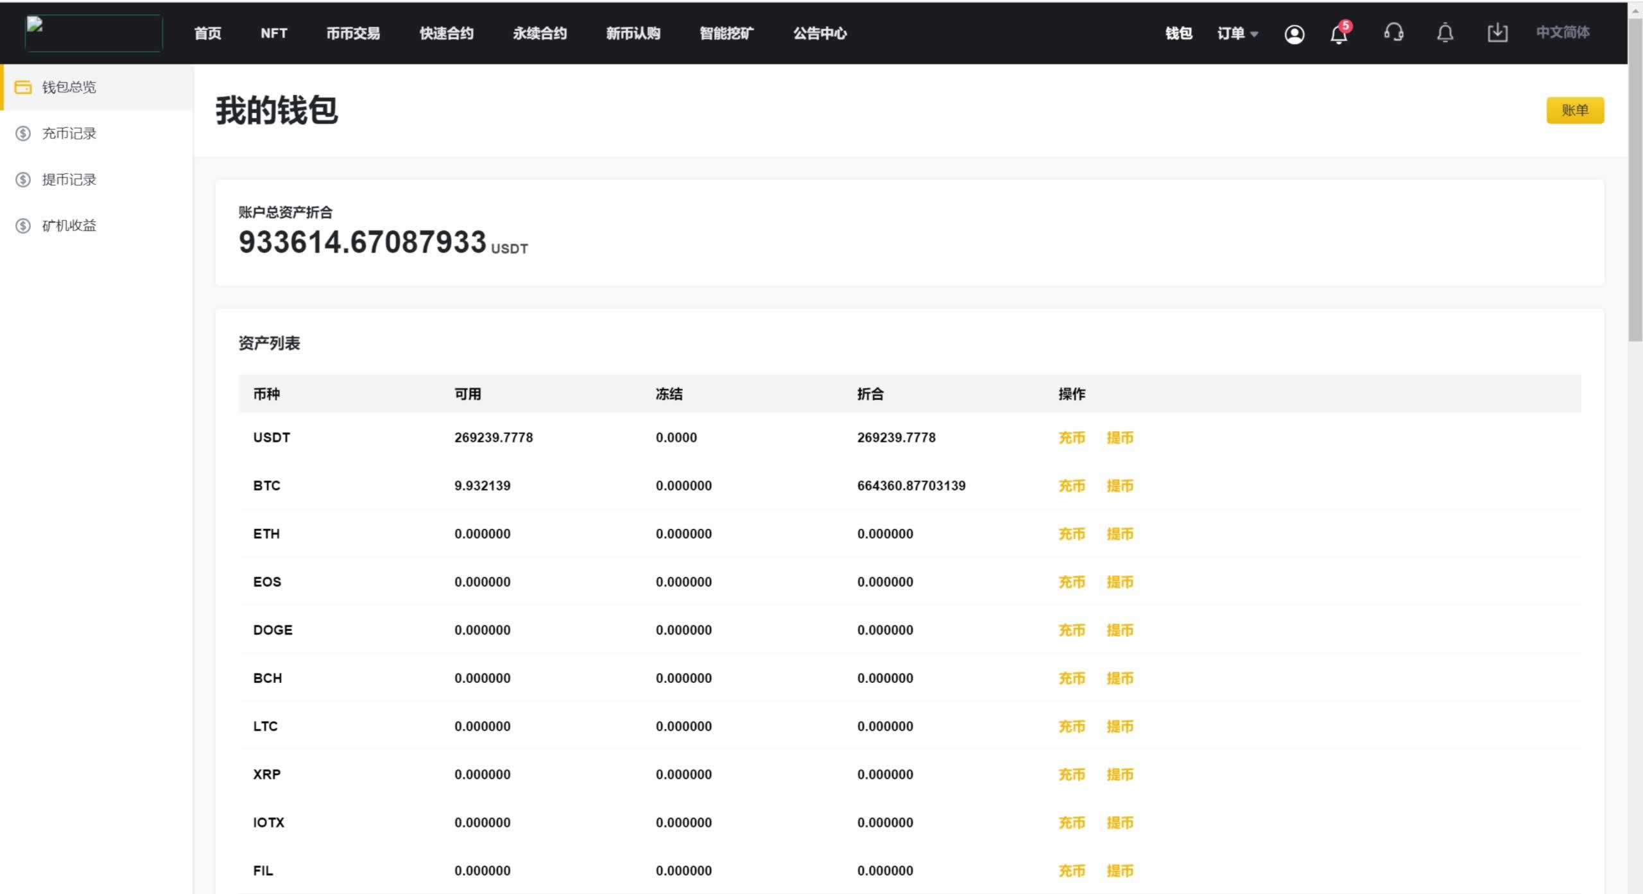
Task: Open 钱包总览 from the sidebar
Action: (69, 87)
